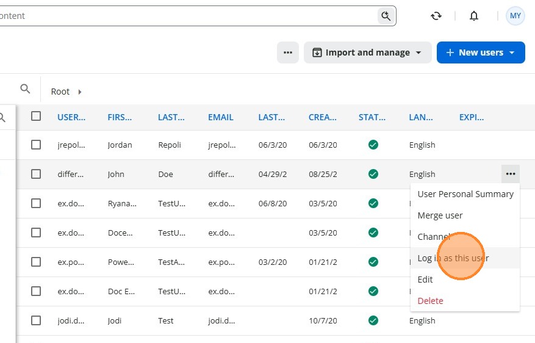Image resolution: width=535 pixels, height=343 pixels.
Task: Focus the content search input field
Action: [188, 16]
